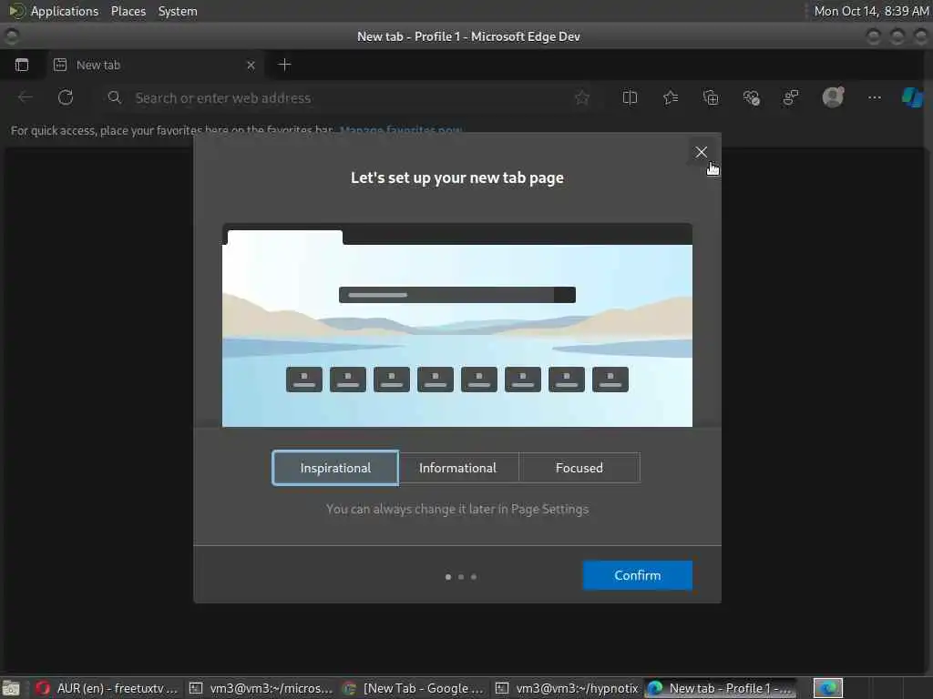Select the Inspirational layout option
Image resolution: width=933 pixels, height=699 pixels.
coord(335,468)
